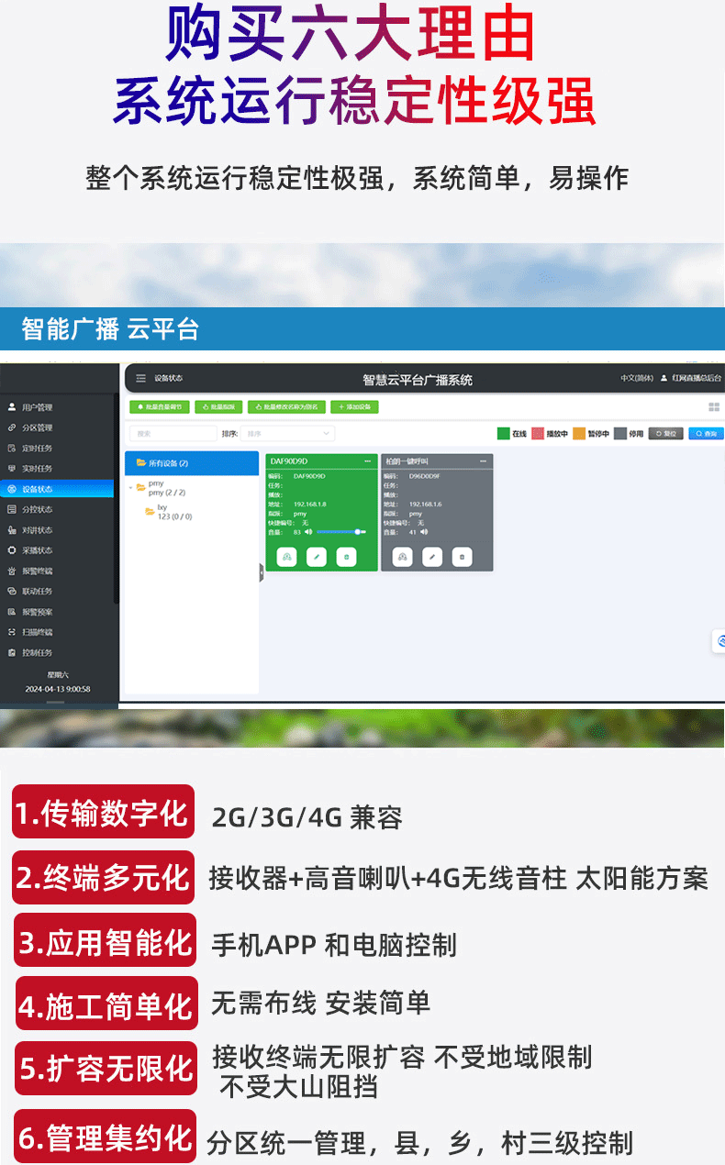The width and height of the screenshot is (725, 1165).
Task: Select 所有设备 (2) in the device tree
Action: (192, 463)
